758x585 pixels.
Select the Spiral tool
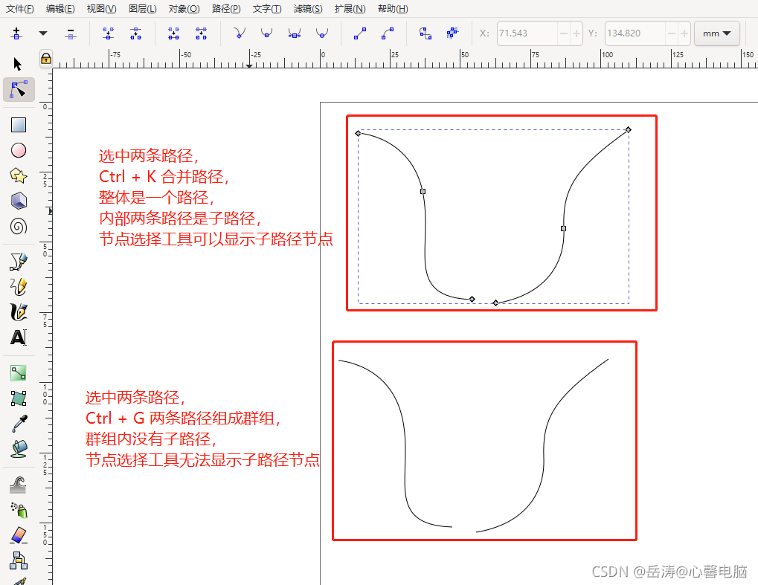(19, 227)
